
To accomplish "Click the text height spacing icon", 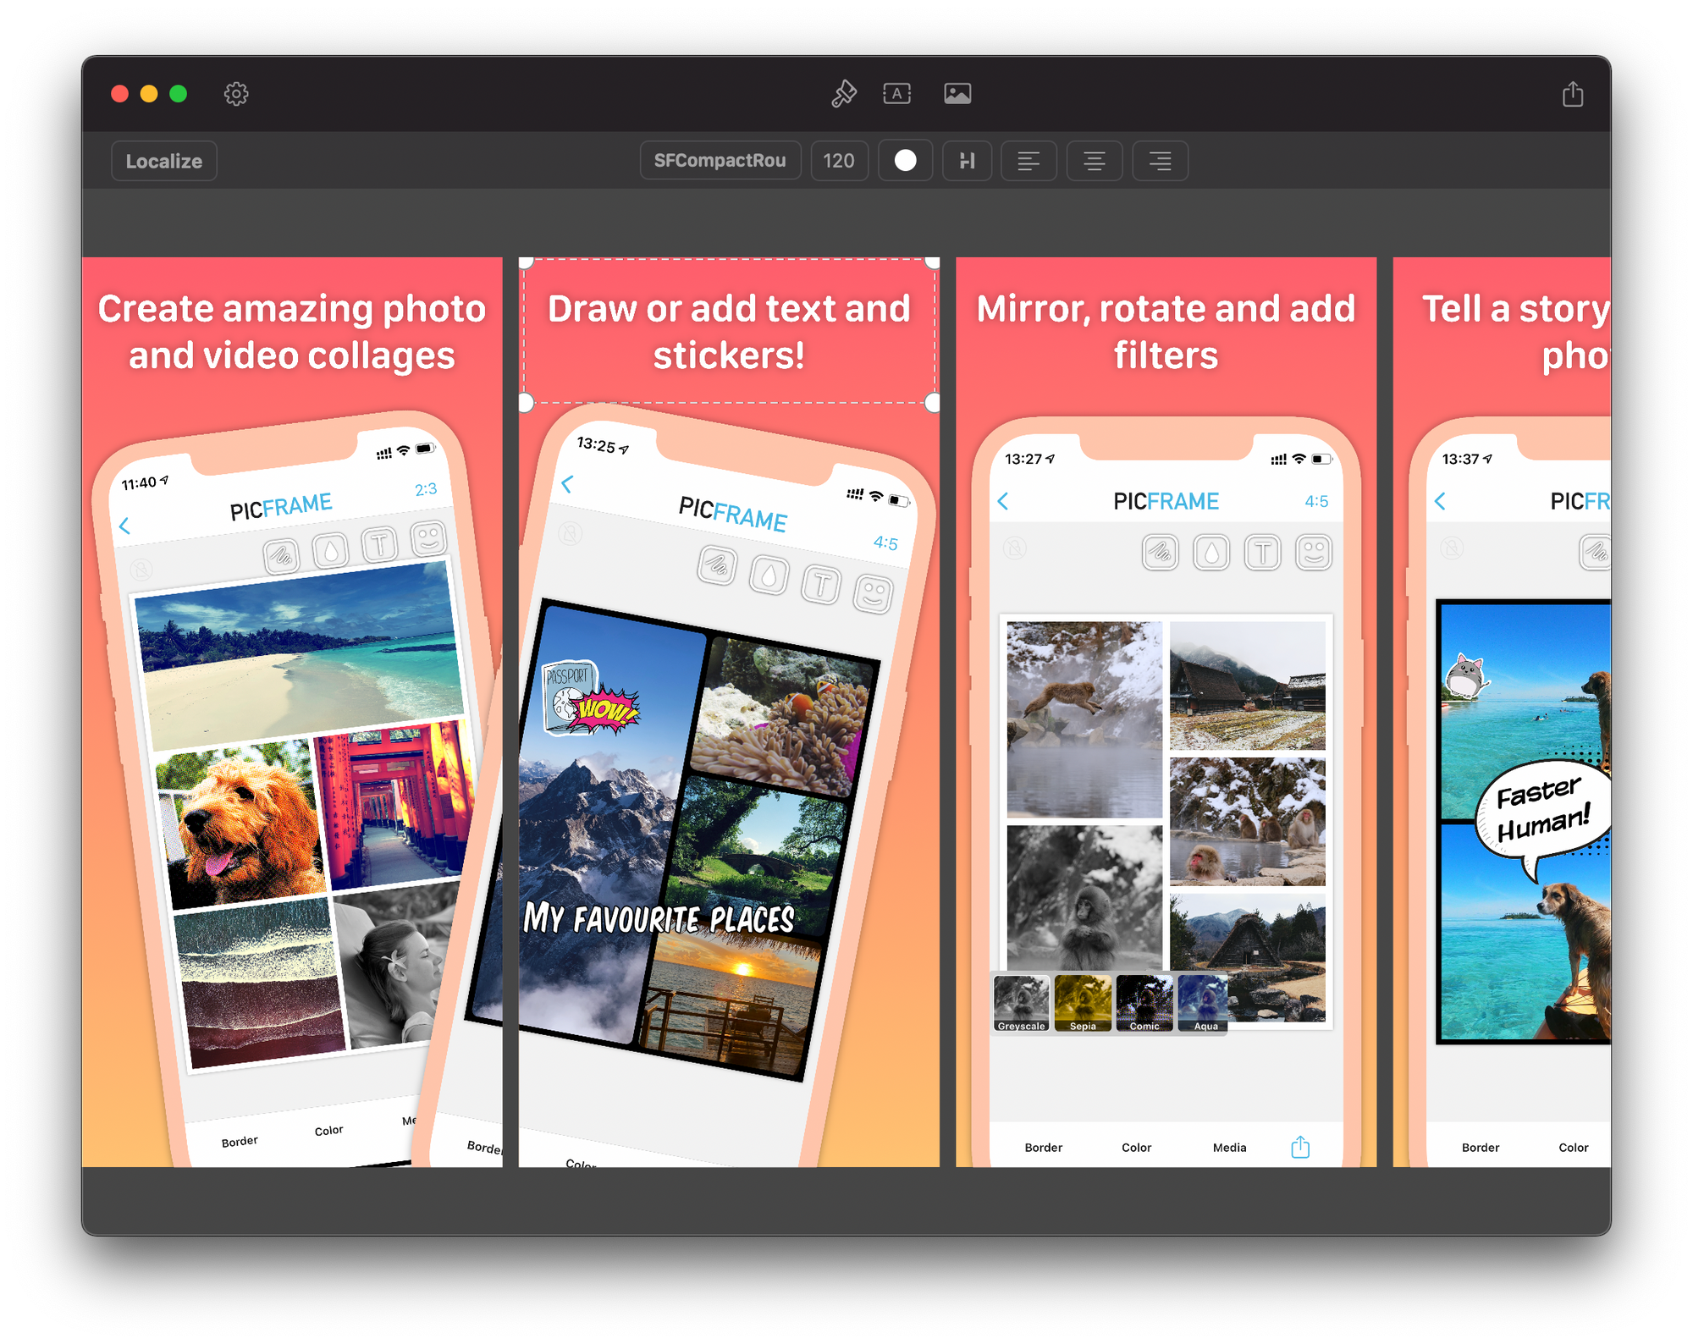I will pos(967,161).
